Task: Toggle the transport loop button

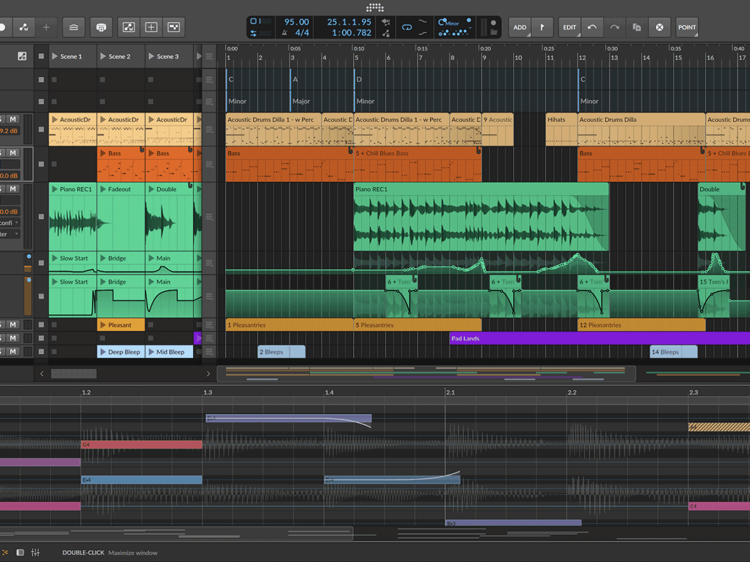Action: pos(407,27)
